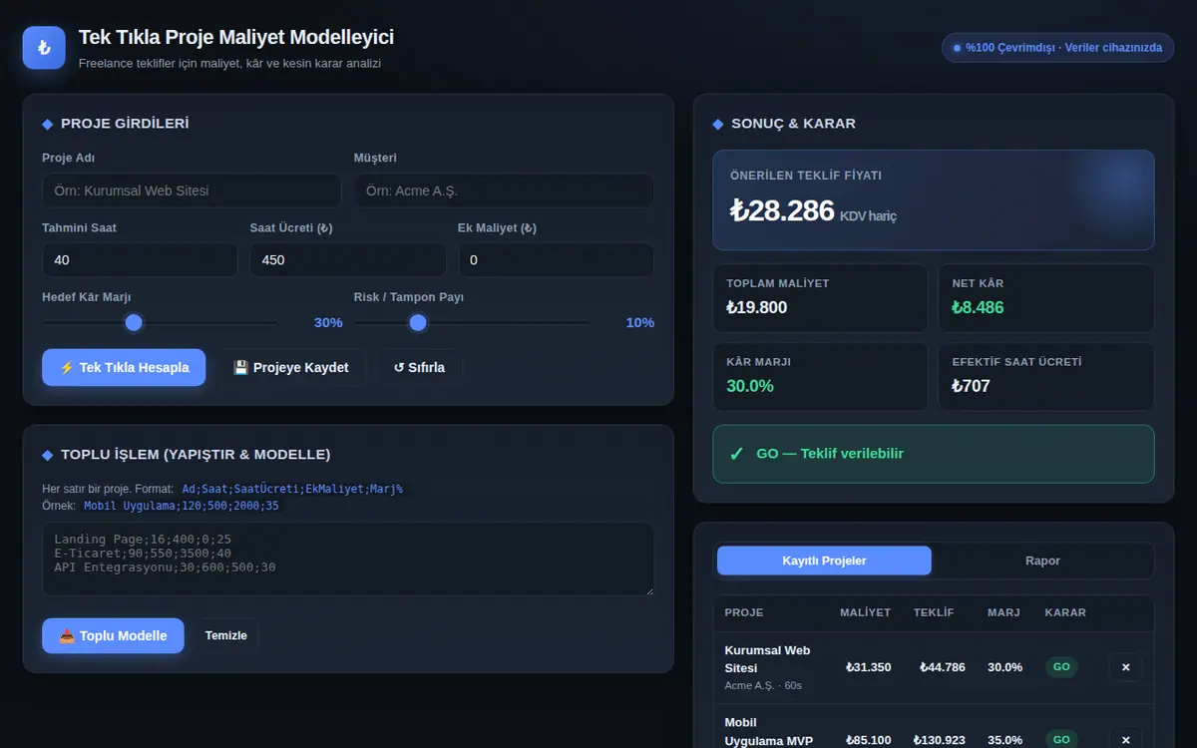1197x748 pixels.
Task: Click the Kurumsal Web Sitesi project name
Action: pyautogui.click(x=767, y=659)
